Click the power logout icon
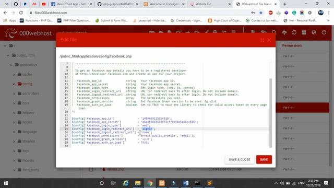Image resolution: width=334 pixels, height=188 pixels. pos(324,32)
